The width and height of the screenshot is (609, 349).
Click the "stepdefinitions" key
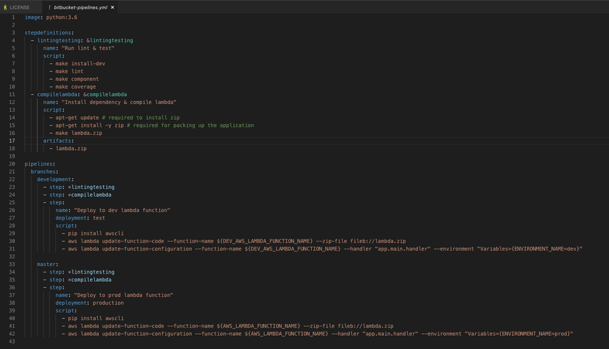(48, 33)
